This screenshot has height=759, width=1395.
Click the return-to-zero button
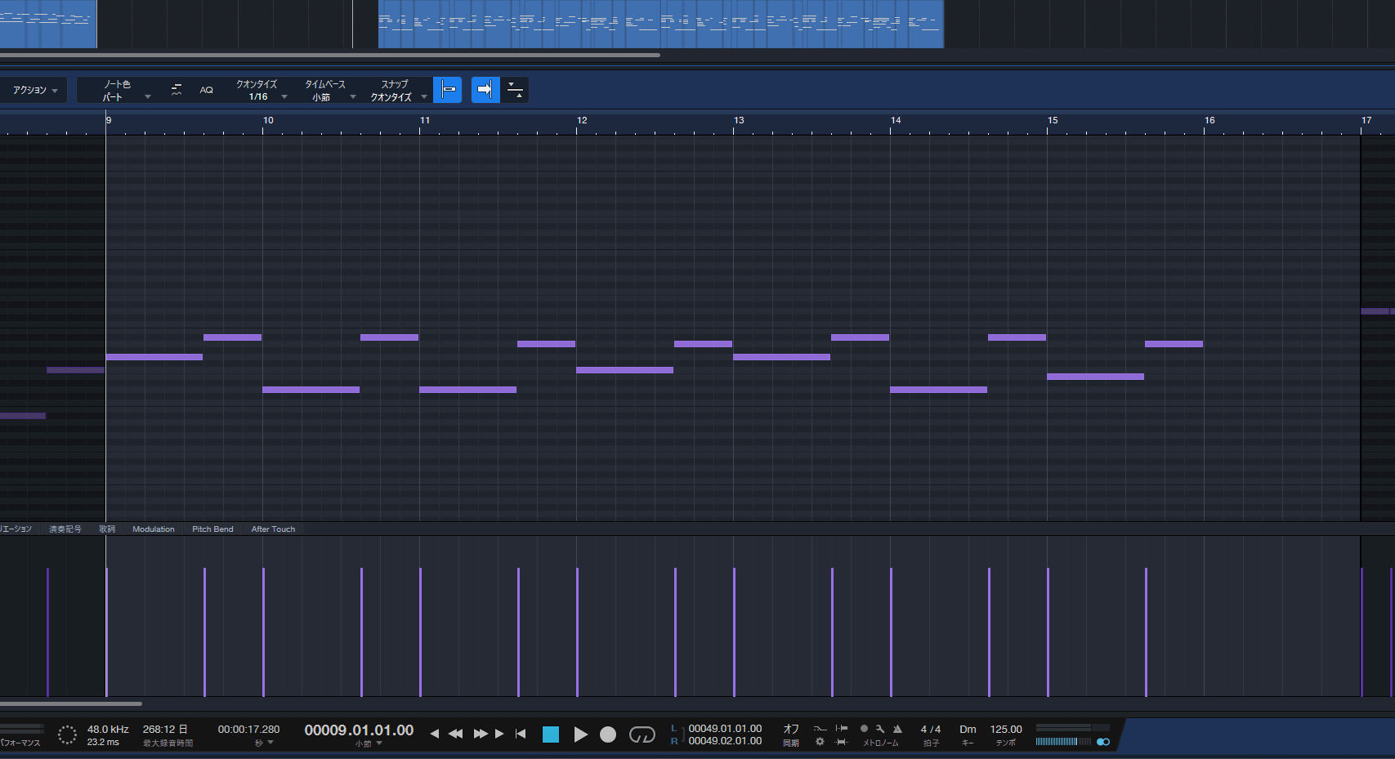click(521, 734)
